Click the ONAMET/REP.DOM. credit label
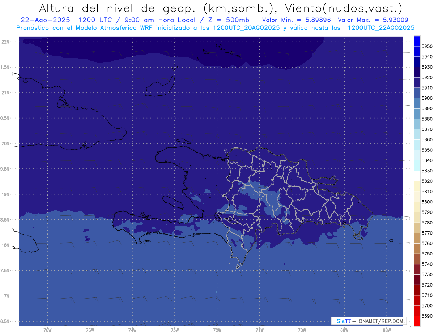 click(382, 321)
